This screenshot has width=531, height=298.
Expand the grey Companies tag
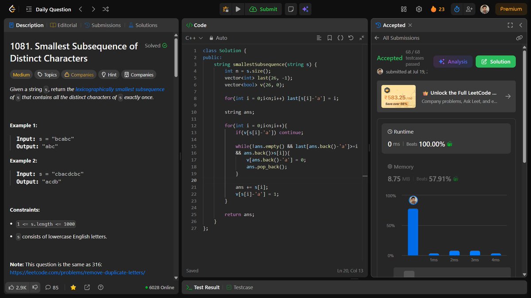click(139, 75)
